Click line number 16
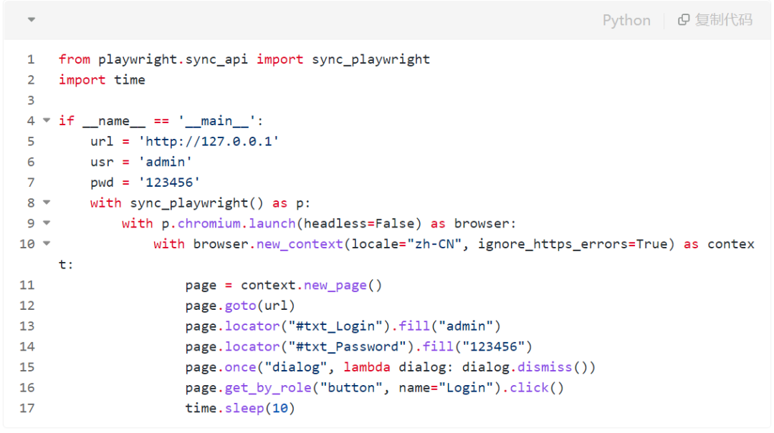The height and width of the screenshot is (433, 774). [x=27, y=388]
